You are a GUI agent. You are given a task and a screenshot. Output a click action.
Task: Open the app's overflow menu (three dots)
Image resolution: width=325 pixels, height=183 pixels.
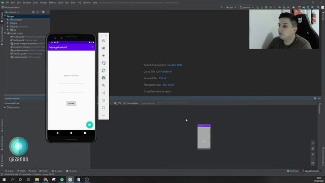(x=92, y=47)
